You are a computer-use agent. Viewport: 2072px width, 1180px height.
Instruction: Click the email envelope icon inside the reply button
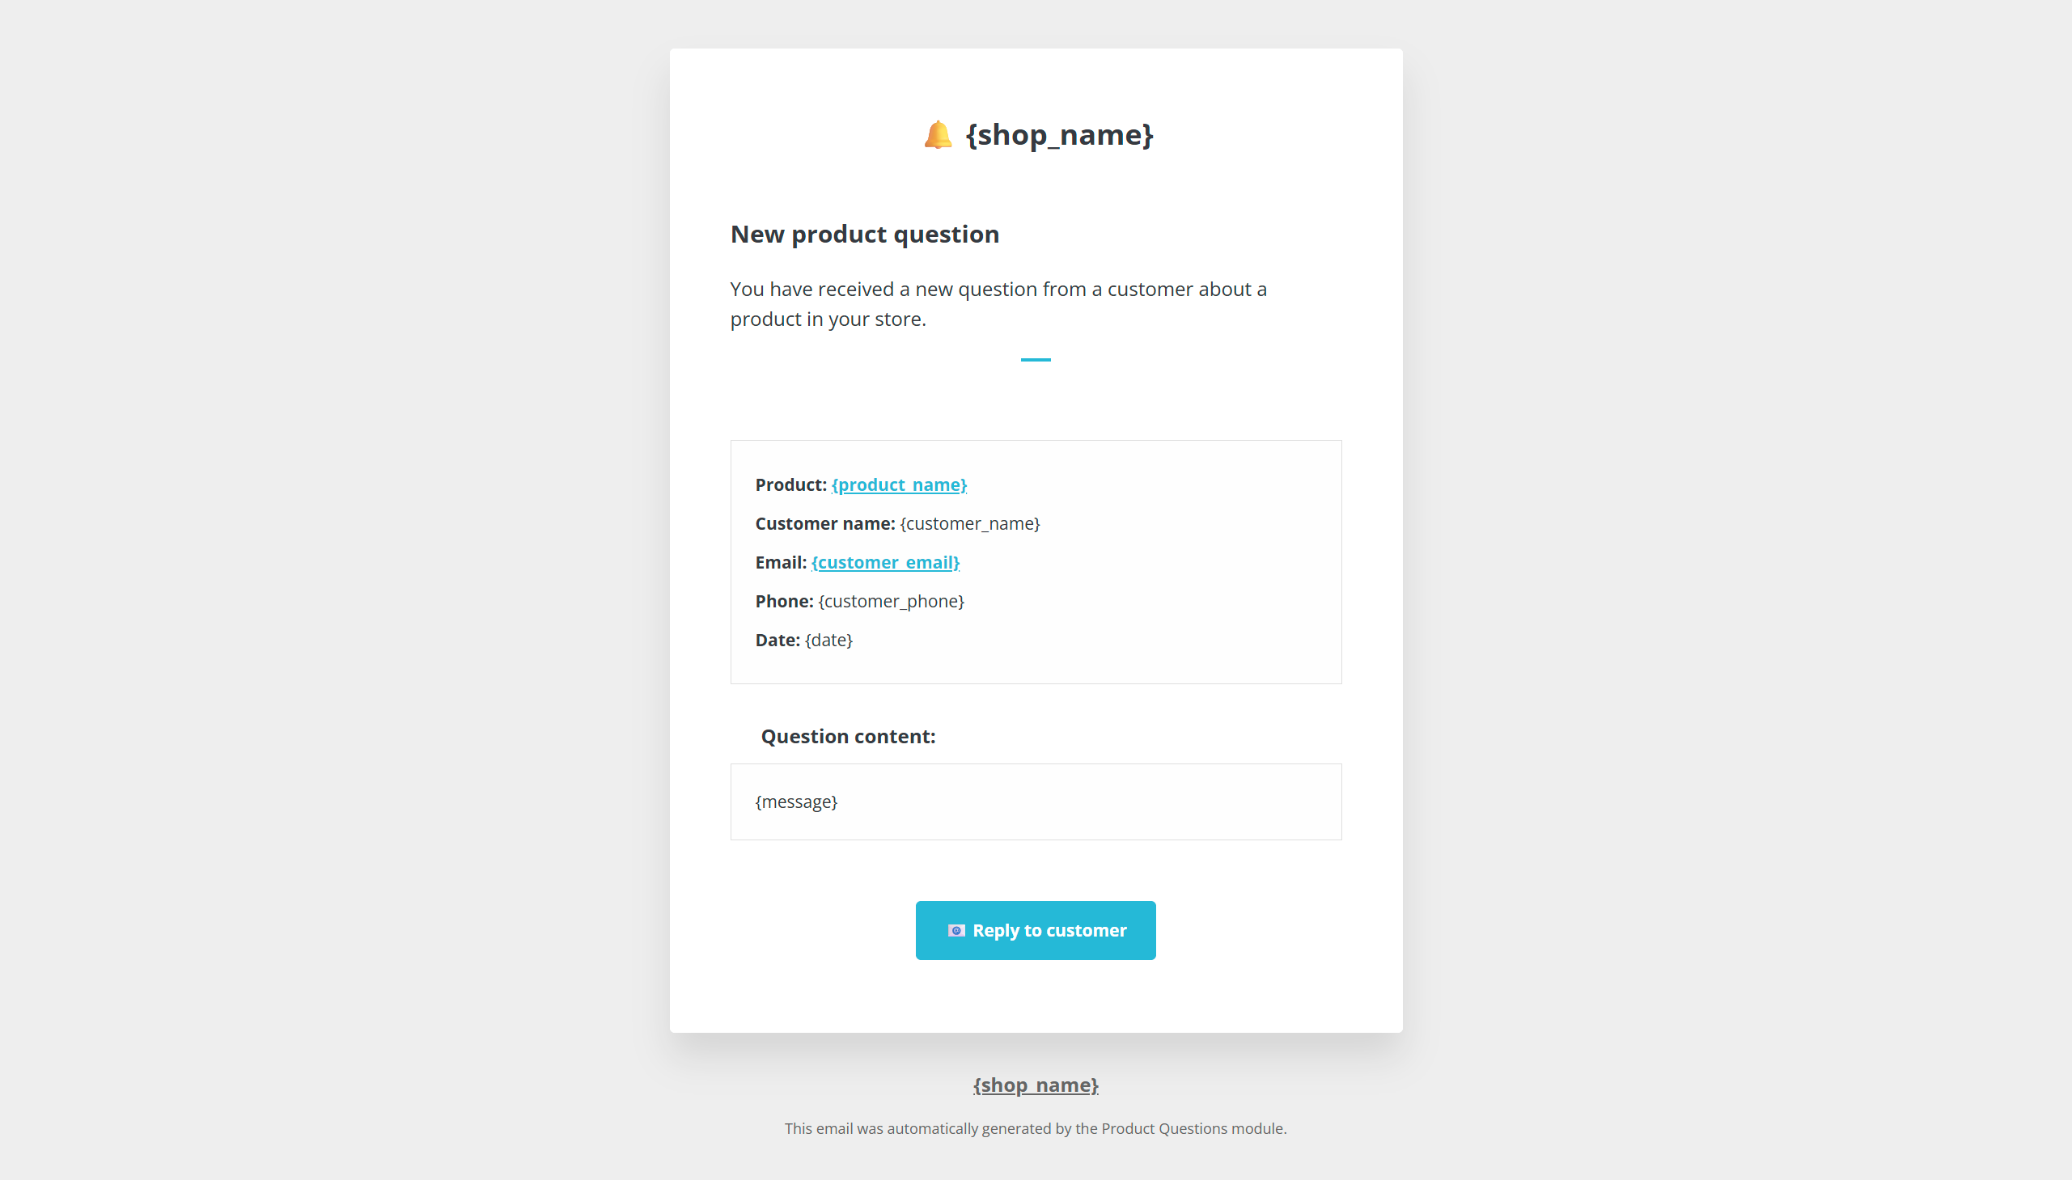pos(957,930)
